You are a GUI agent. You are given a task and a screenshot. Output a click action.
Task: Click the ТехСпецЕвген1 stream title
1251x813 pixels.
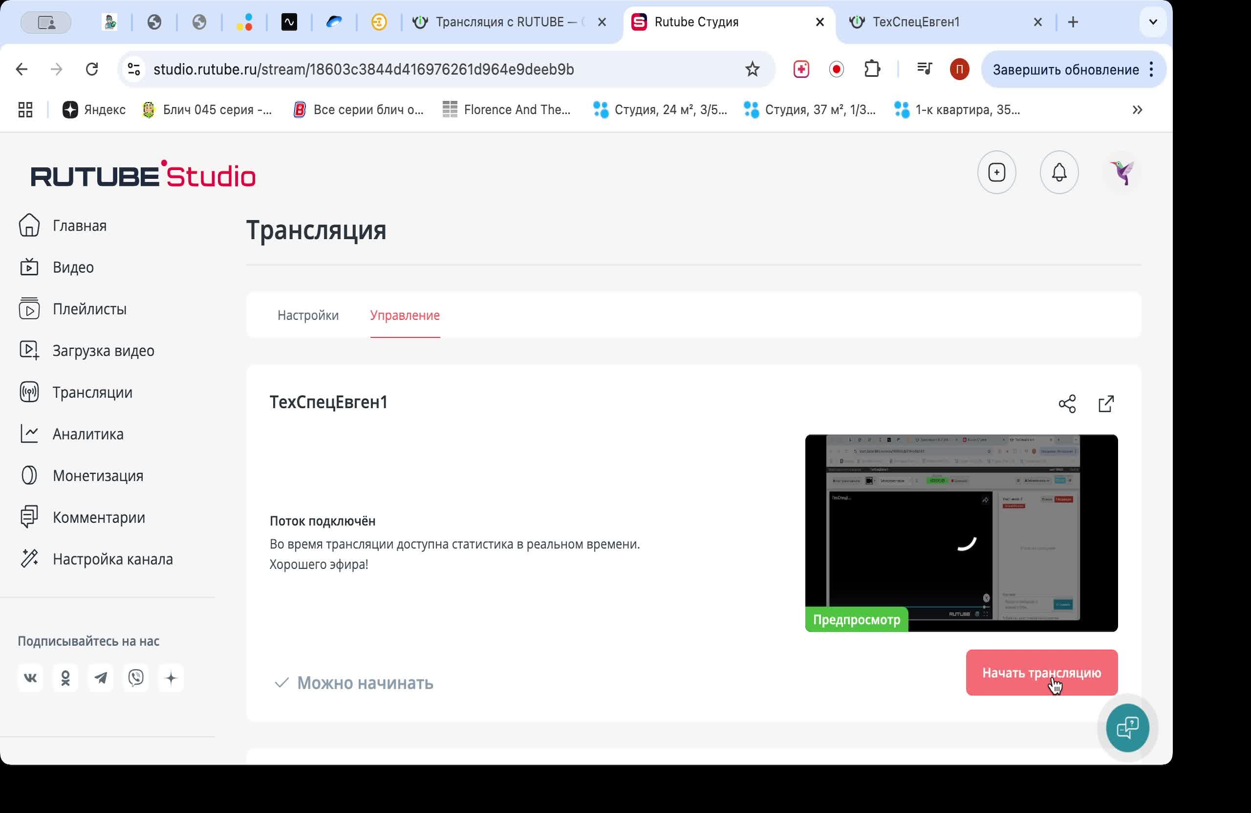pos(328,402)
